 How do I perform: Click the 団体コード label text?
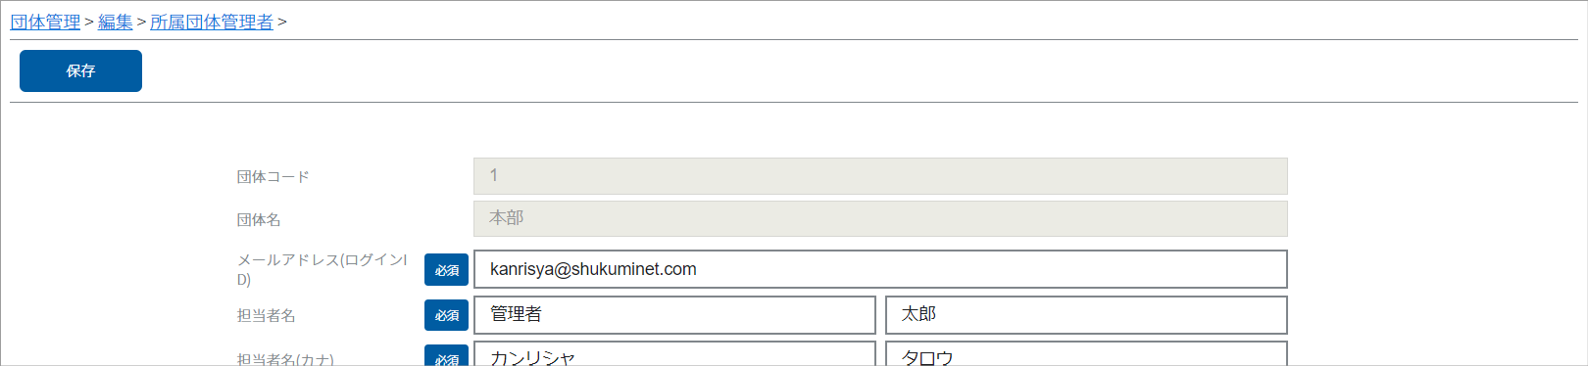tap(273, 177)
